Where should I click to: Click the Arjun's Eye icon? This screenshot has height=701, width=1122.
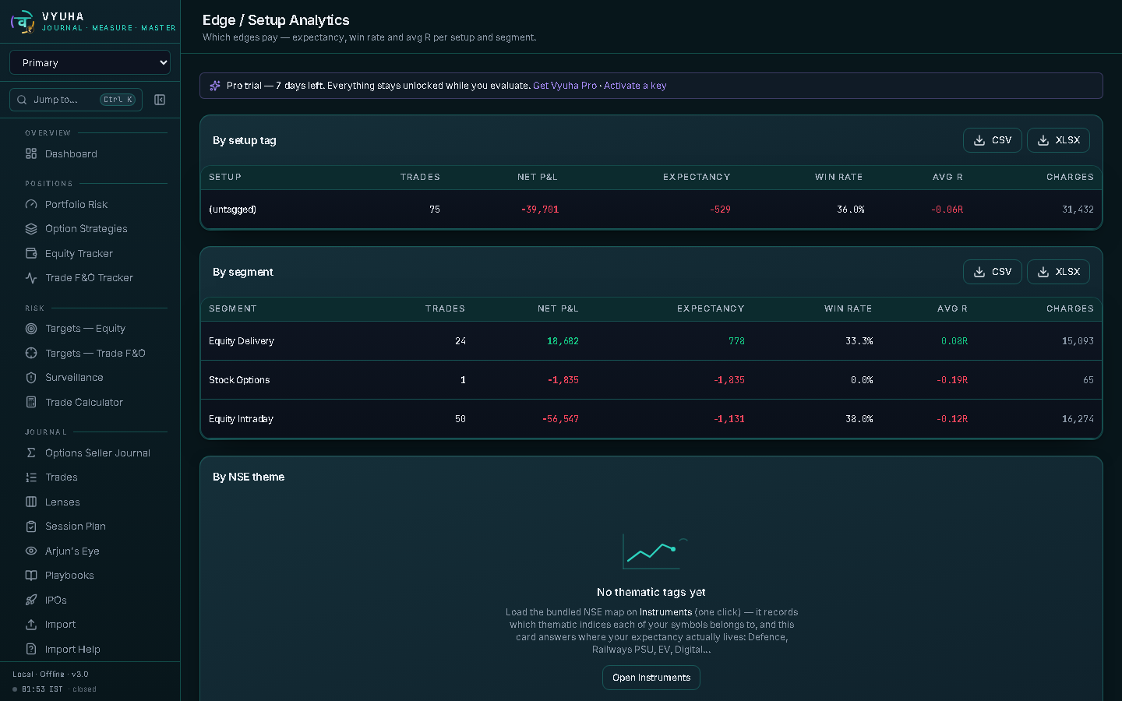point(31,551)
